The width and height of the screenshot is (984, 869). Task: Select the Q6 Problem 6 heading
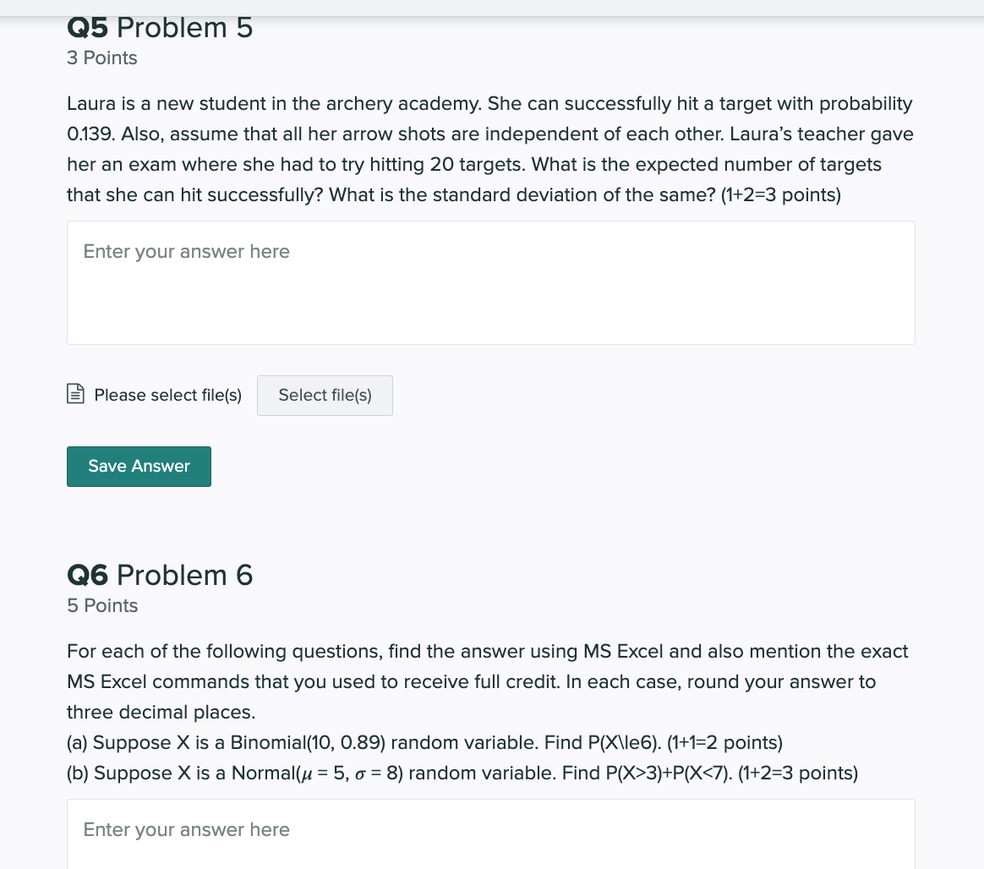(160, 575)
